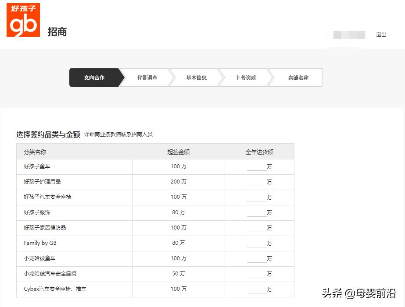
Task: Click the 好孩子家居棉纺品 category name
Action: click(x=45, y=228)
